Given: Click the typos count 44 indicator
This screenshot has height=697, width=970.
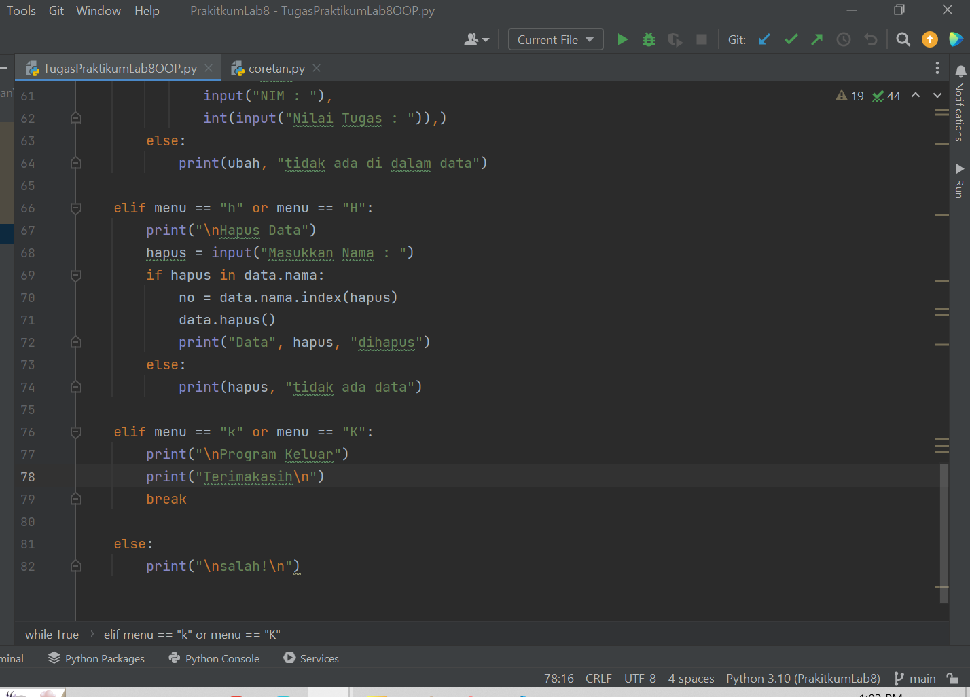Looking at the screenshot, I should coord(886,96).
